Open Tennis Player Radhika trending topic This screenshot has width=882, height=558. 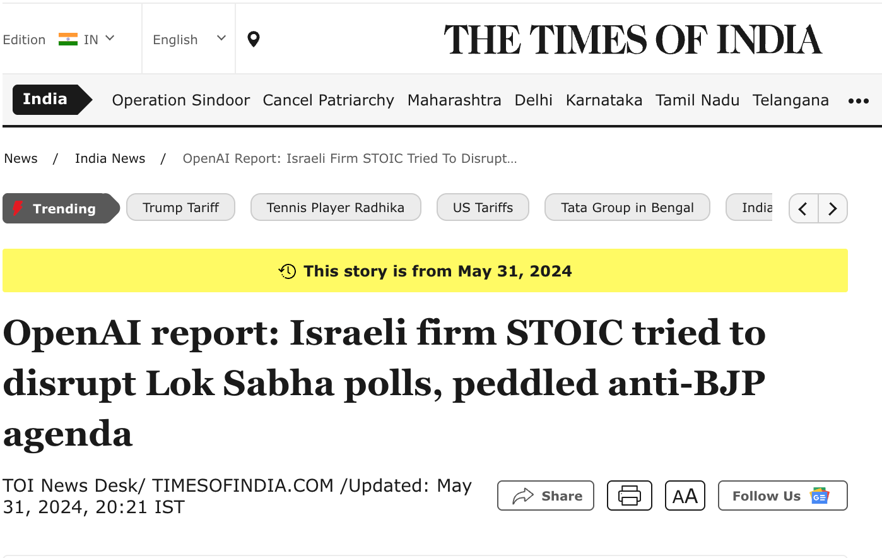(336, 208)
